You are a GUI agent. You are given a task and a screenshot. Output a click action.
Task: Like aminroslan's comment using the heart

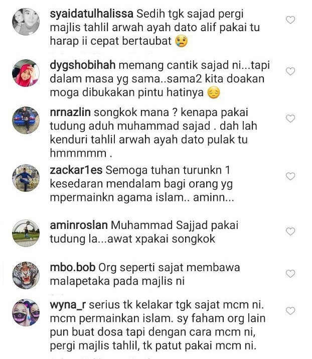click(290, 231)
